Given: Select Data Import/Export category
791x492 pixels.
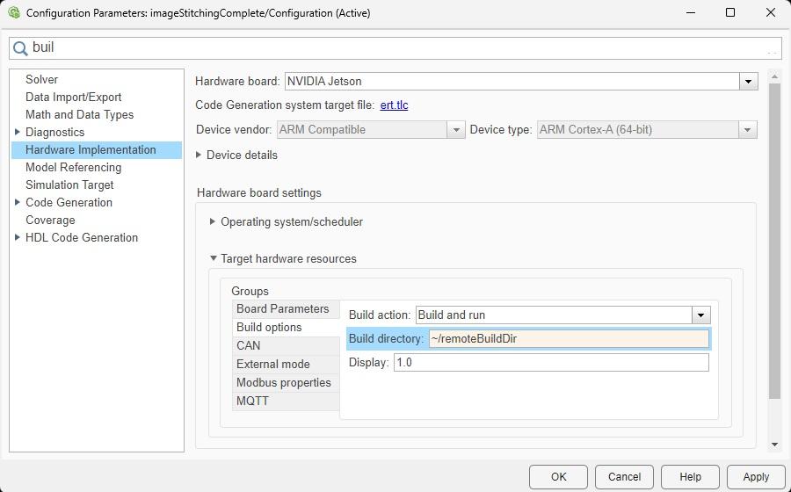Looking at the screenshot, I should pyautogui.click(x=74, y=98).
